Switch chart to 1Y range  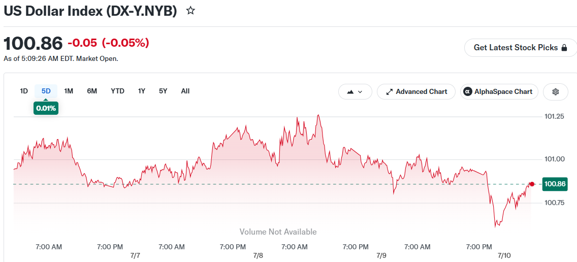point(142,91)
